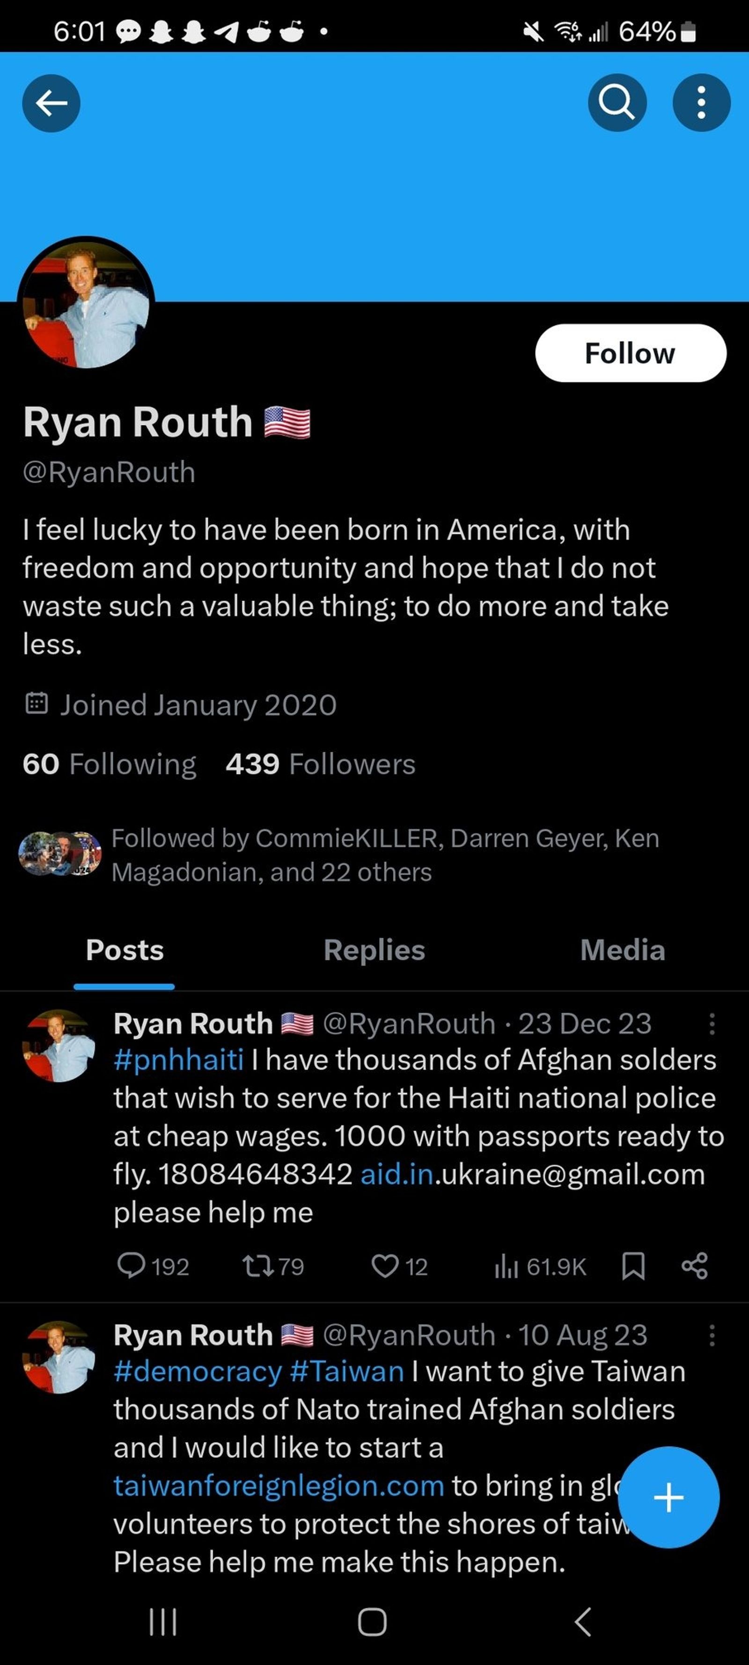
Task: Switch to the Replies tab
Action: (x=374, y=950)
